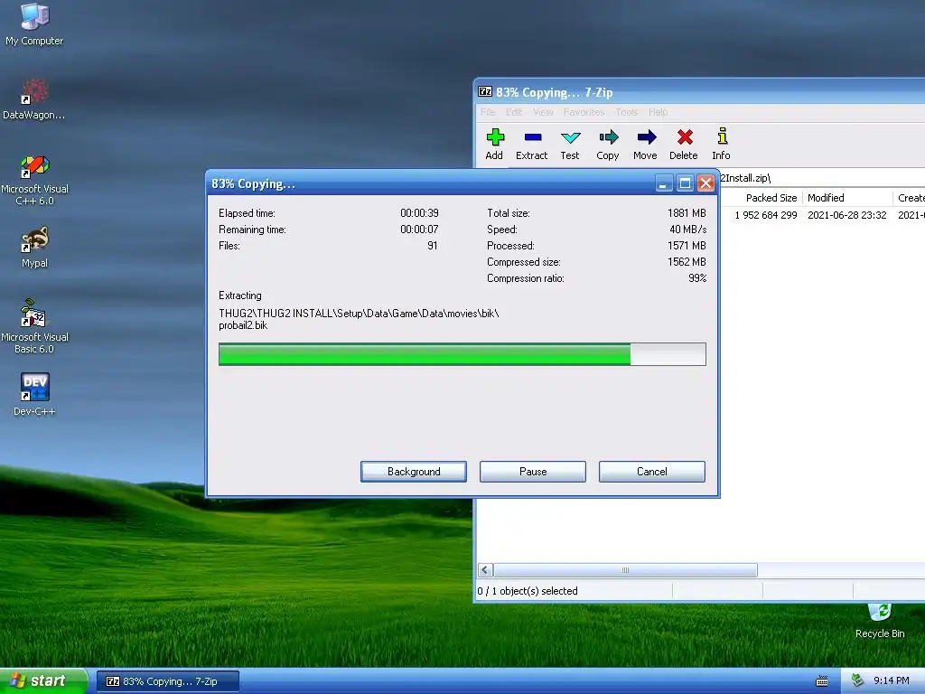Click the Info toolbar icon in 7-Zip
Viewport: 925px width, 694px height.
coord(721,144)
